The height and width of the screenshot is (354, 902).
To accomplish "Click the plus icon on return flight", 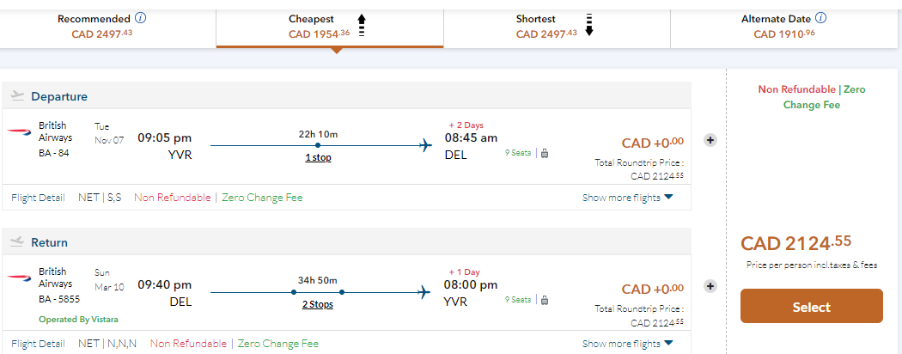I will point(710,286).
